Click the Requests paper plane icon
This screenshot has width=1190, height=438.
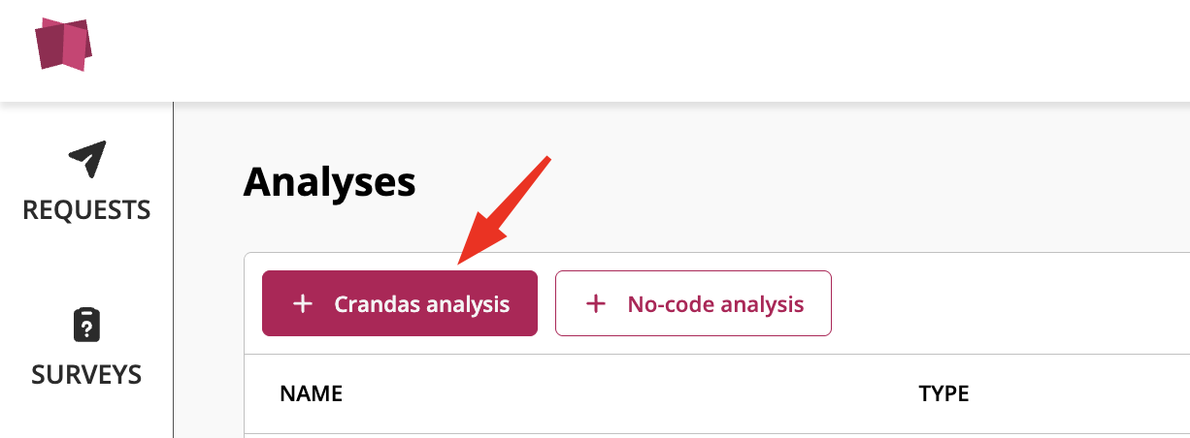(86, 159)
